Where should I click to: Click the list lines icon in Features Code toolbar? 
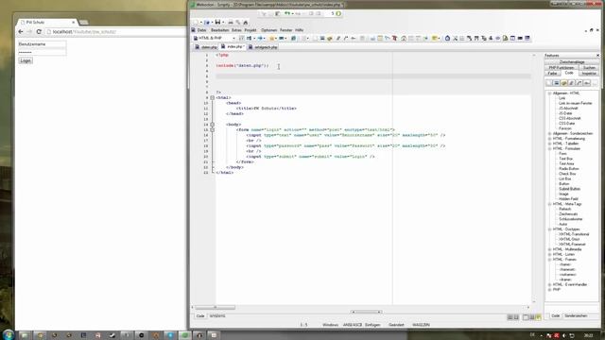tap(557, 83)
